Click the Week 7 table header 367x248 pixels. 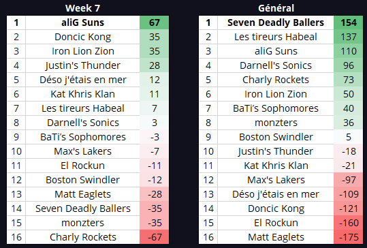click(x=82, y=8)
